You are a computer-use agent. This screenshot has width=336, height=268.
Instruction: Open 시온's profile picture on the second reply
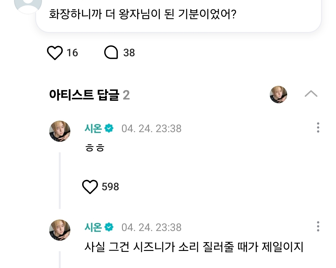pyautogui.click(x=60, y=230)
